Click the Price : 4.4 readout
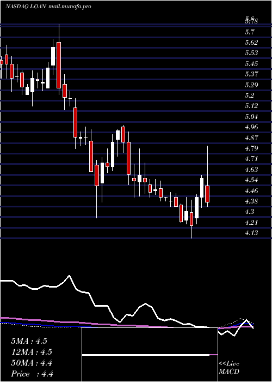The height and width of the screenshot is (382, 272). click(x=32, y=374)
